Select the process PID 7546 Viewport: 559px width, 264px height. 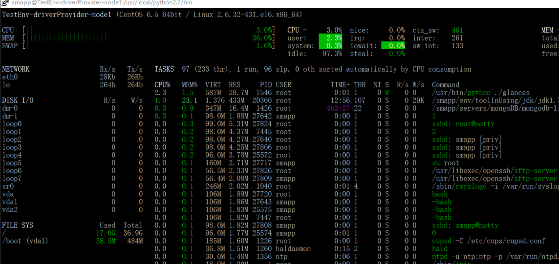264,93
